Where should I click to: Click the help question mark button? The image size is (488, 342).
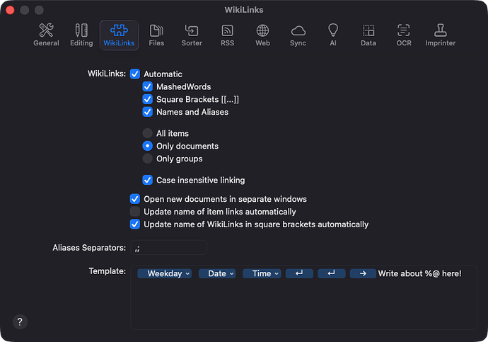[21, 321]
